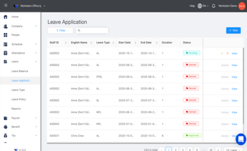Select People in the sidebar
247x151 pixels.
tap(16, 35)
